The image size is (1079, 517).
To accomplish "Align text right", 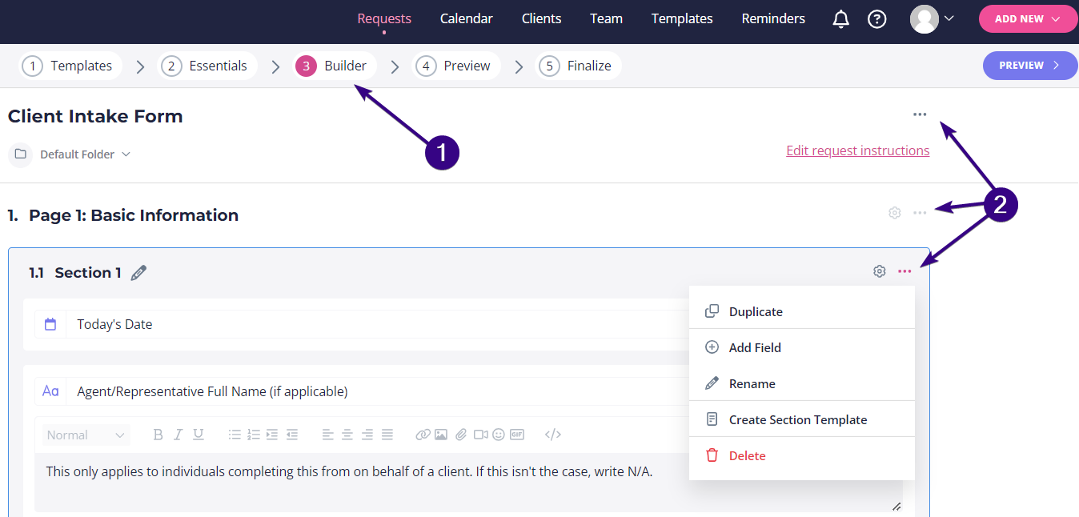I will (367, 435).
